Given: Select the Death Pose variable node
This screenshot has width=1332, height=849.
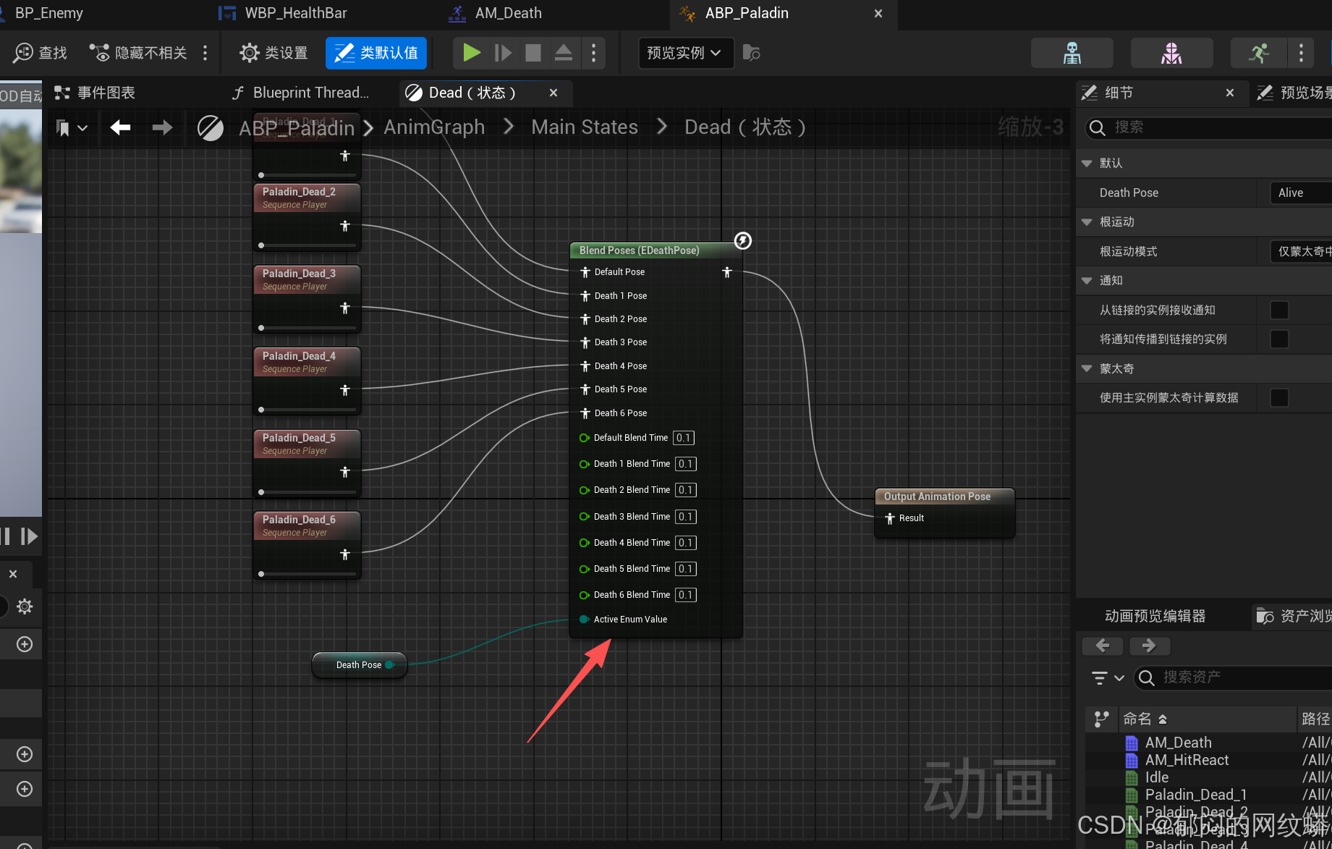Looking at the screenshot, I should 360,665.
